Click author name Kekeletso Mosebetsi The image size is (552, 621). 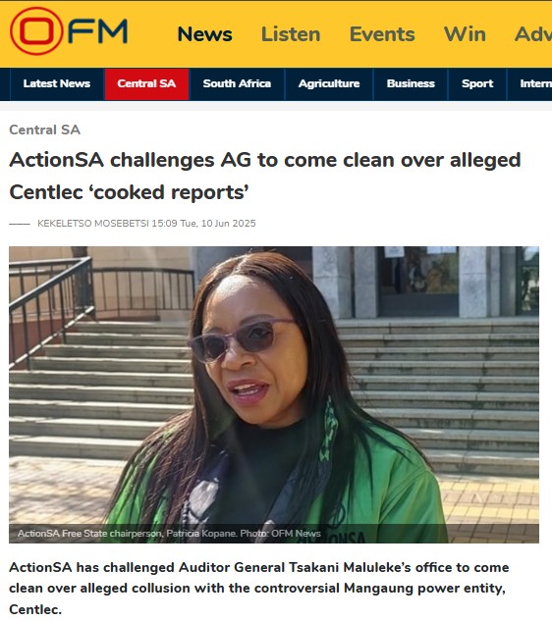coord(92,224)
